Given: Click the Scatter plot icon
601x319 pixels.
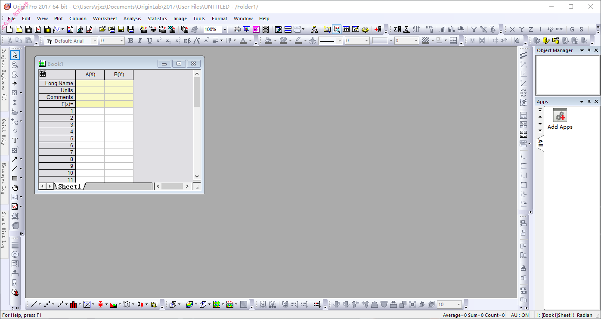Looking at the screenshot, I should click(x=46, y=304).
